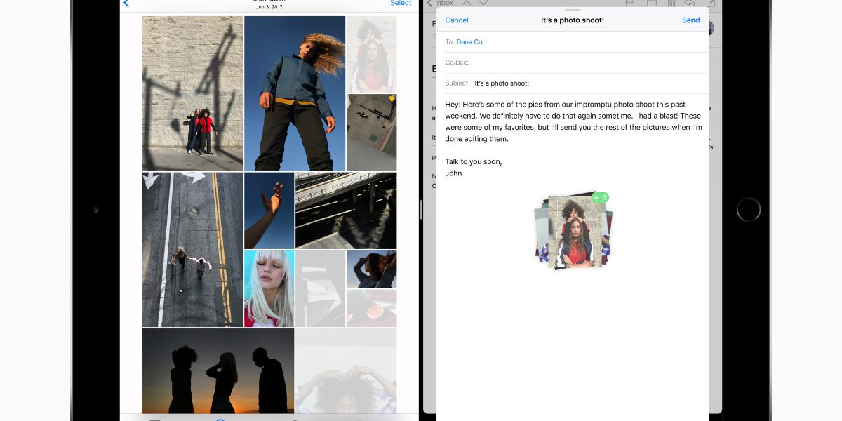Send the photo shoot email
This screenshot has height=421, width=842.
[x=690, y=20]
